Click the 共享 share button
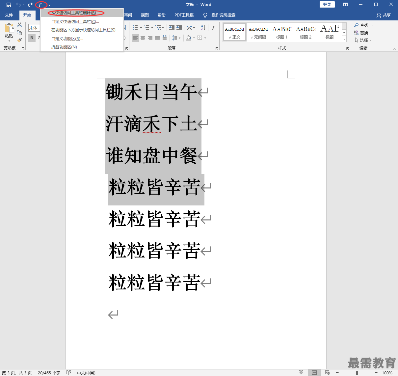The width and height of the screenshot is (398, 376). click(384, 15)
